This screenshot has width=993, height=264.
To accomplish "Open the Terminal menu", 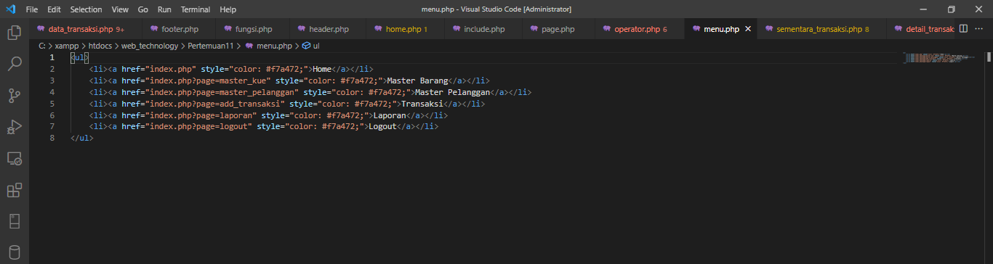I will coord(195,9).
